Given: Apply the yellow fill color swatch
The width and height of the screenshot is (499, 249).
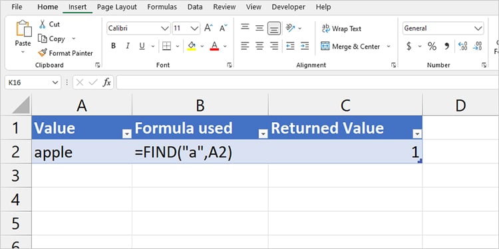Looking at the screenshot, I should [191, 46].
